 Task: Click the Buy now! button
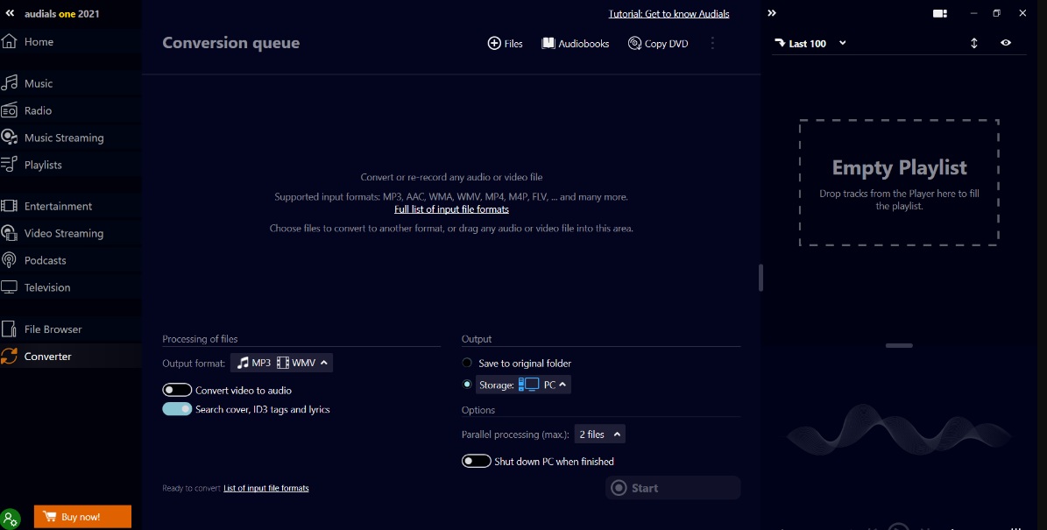click(82, 517)
